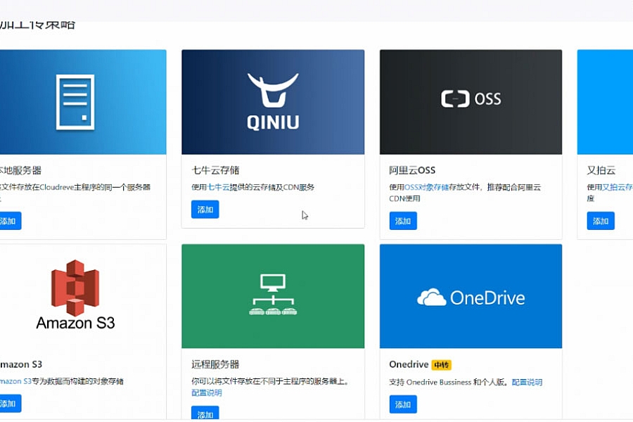Open the 又拍云存 link in description
The width and height of the screenshot is (633, 422).
click(x=618, y=187)
